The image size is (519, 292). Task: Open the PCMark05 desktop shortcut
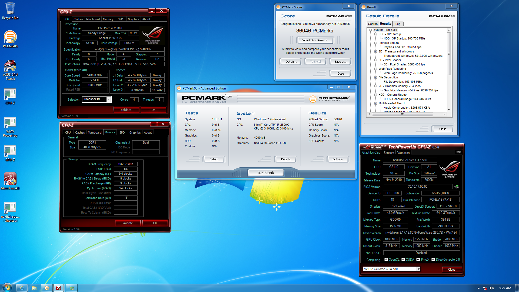coord(10,39)
